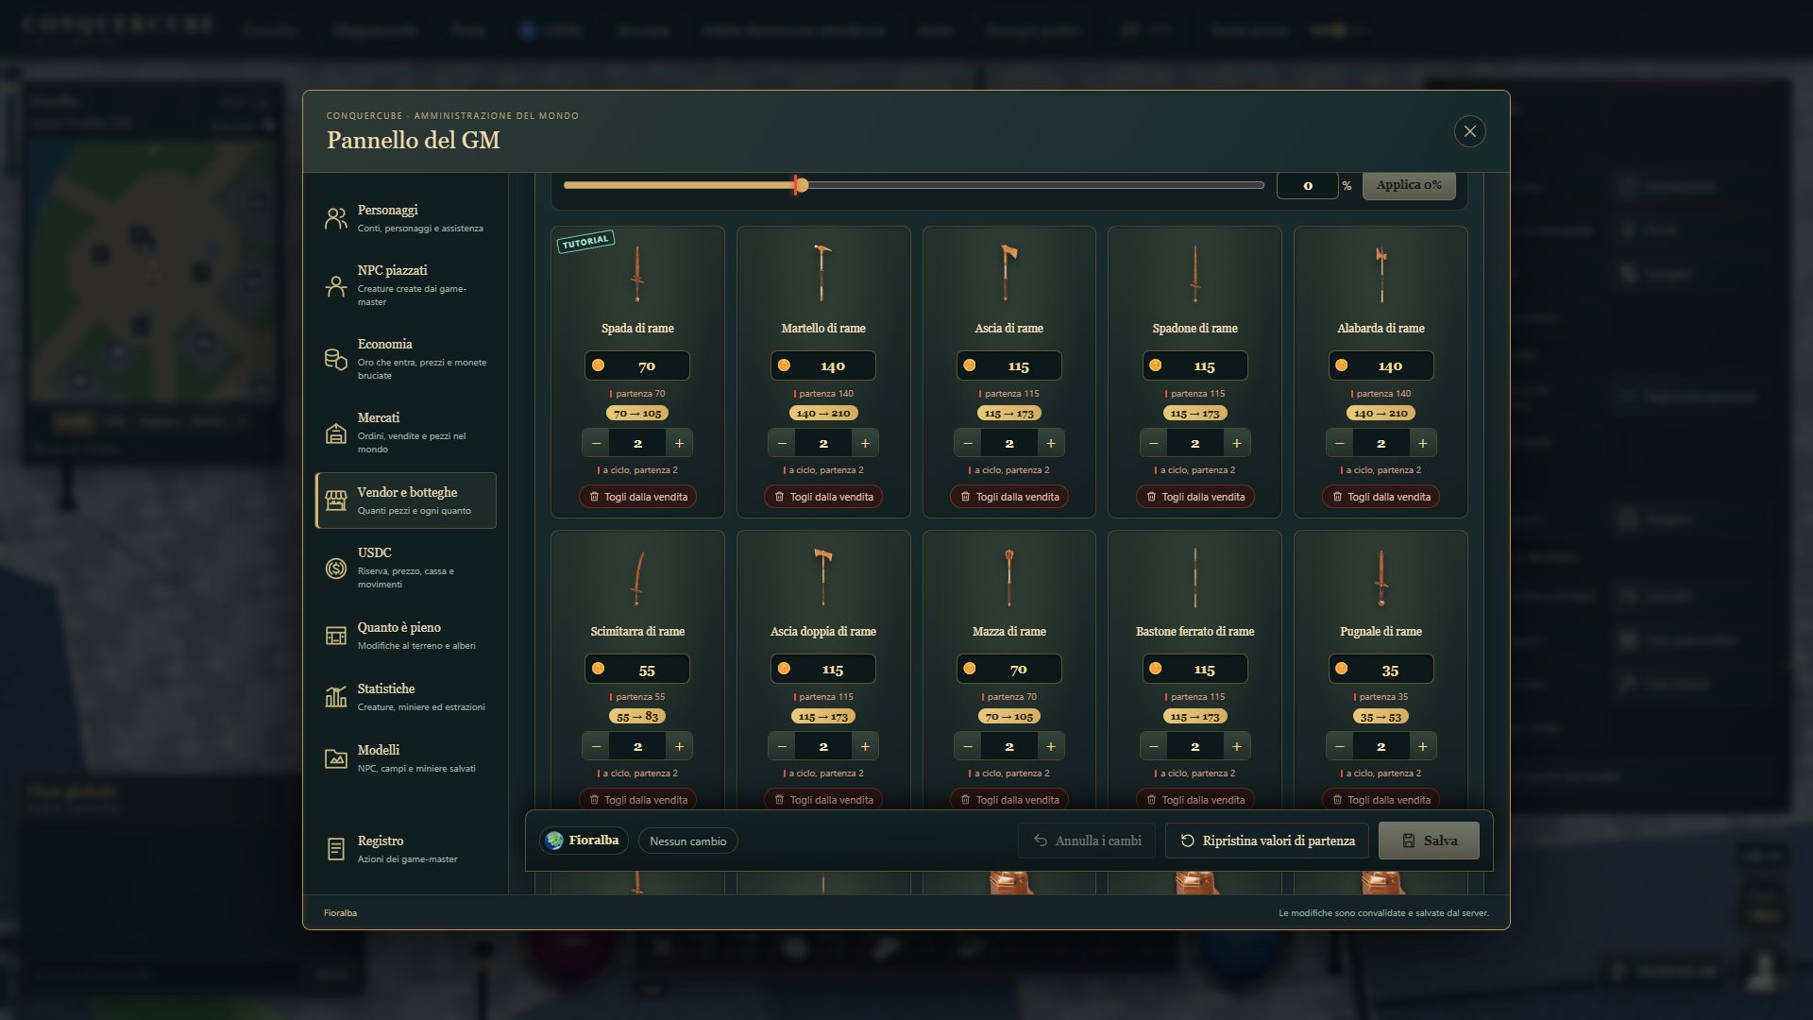The width and height of the screenshot is (1813, 1020).
Task: Click the Nessun cambio status chip
Action: (687, 841)
